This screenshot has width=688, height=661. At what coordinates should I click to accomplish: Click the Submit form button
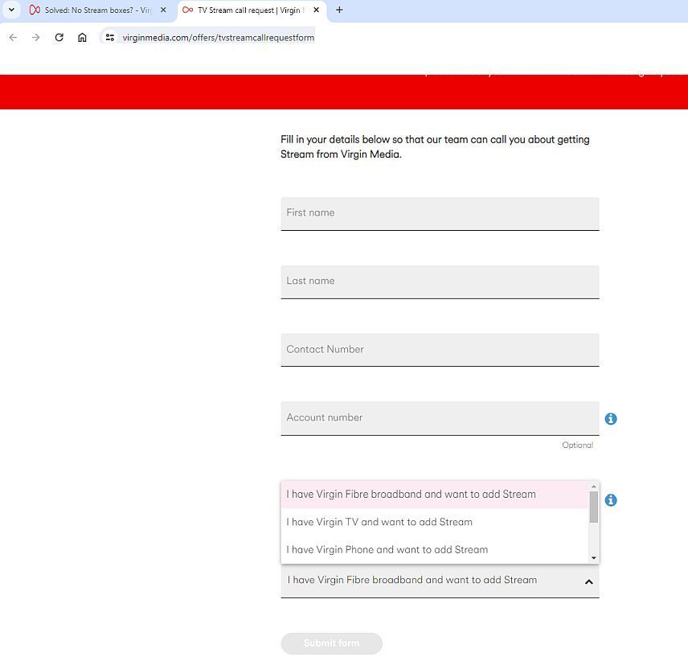click(x=331, y=643)
